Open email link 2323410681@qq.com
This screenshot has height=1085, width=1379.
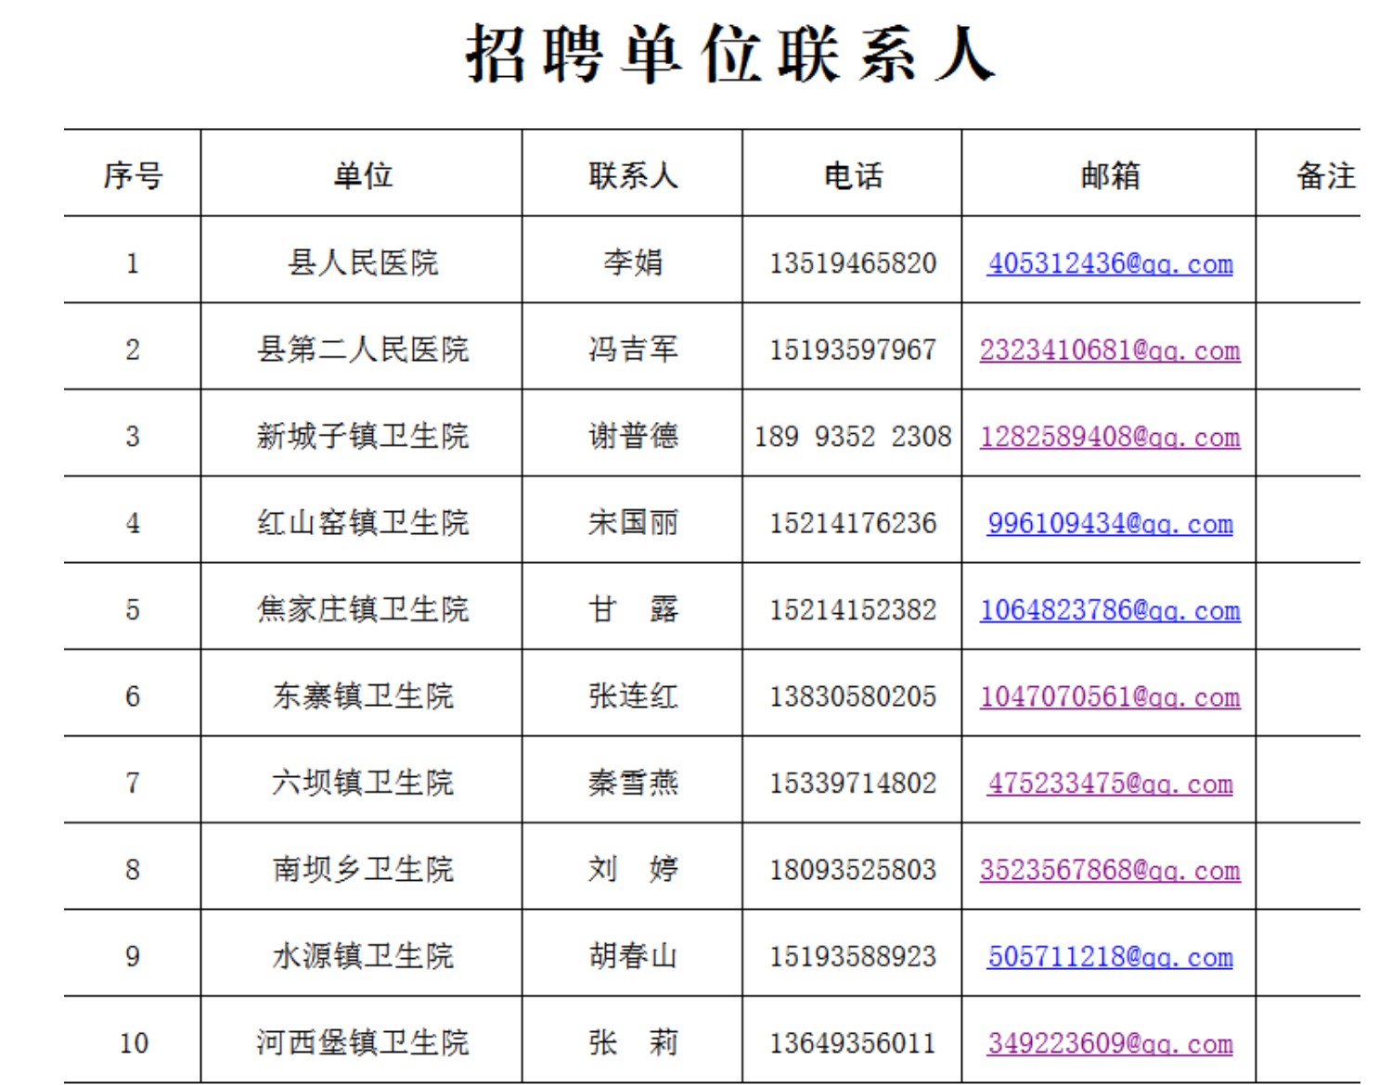[1110, 350]
